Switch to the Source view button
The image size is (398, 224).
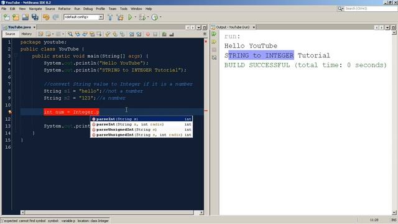click(10, 34)
